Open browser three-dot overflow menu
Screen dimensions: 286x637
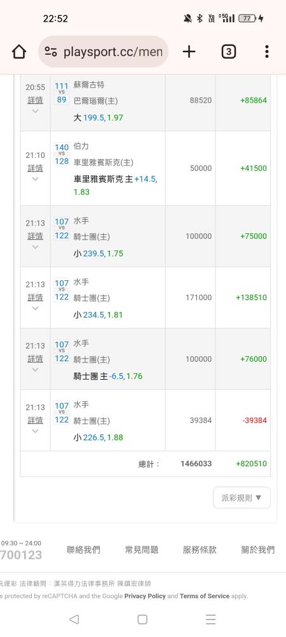tap(266, 52)
